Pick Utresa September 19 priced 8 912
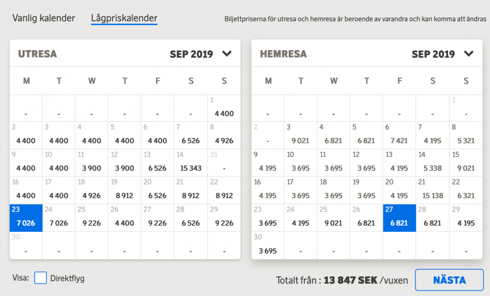The image size is (490, 296). [125, 190]
